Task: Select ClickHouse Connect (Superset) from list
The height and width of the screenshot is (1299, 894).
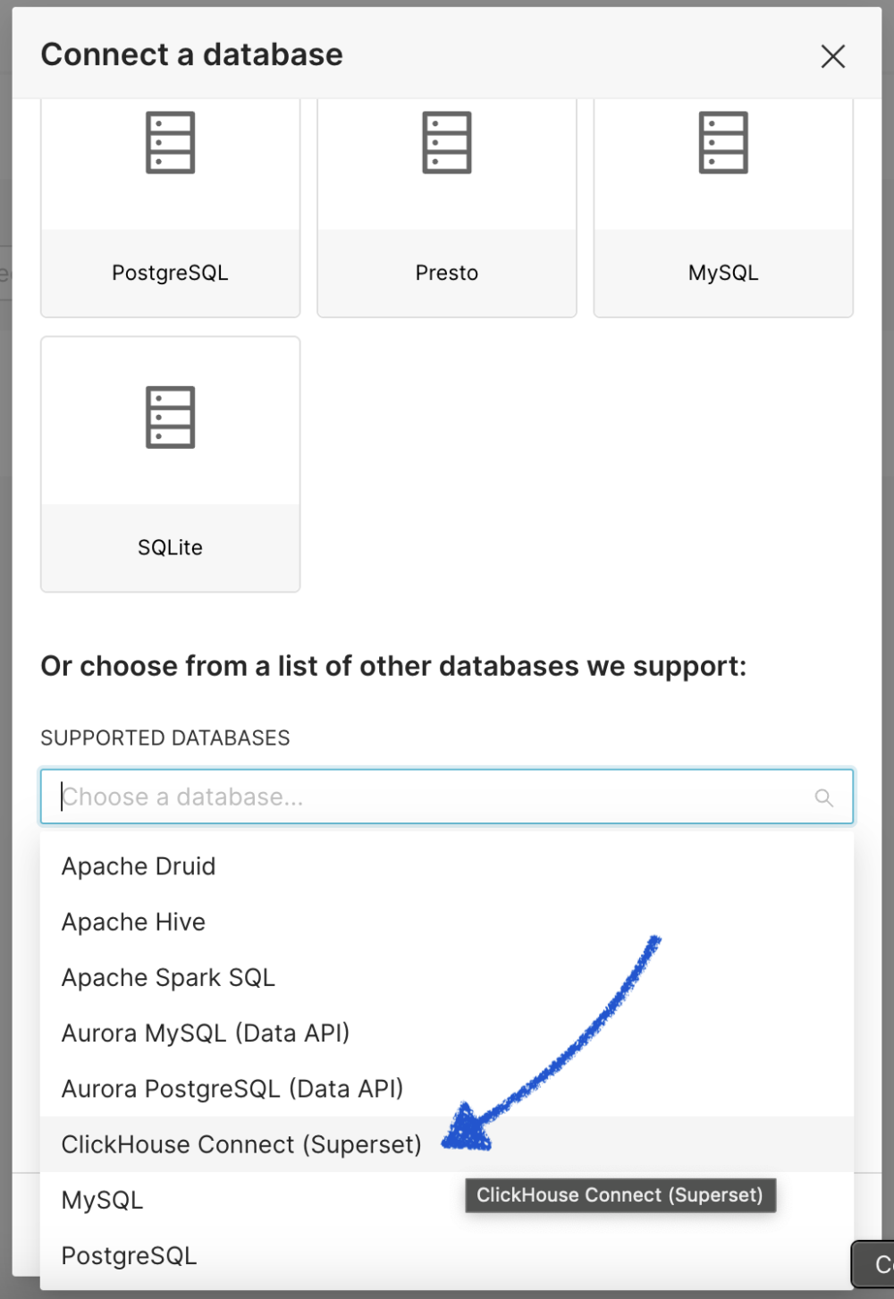Action: click(x=240, y=1143)
